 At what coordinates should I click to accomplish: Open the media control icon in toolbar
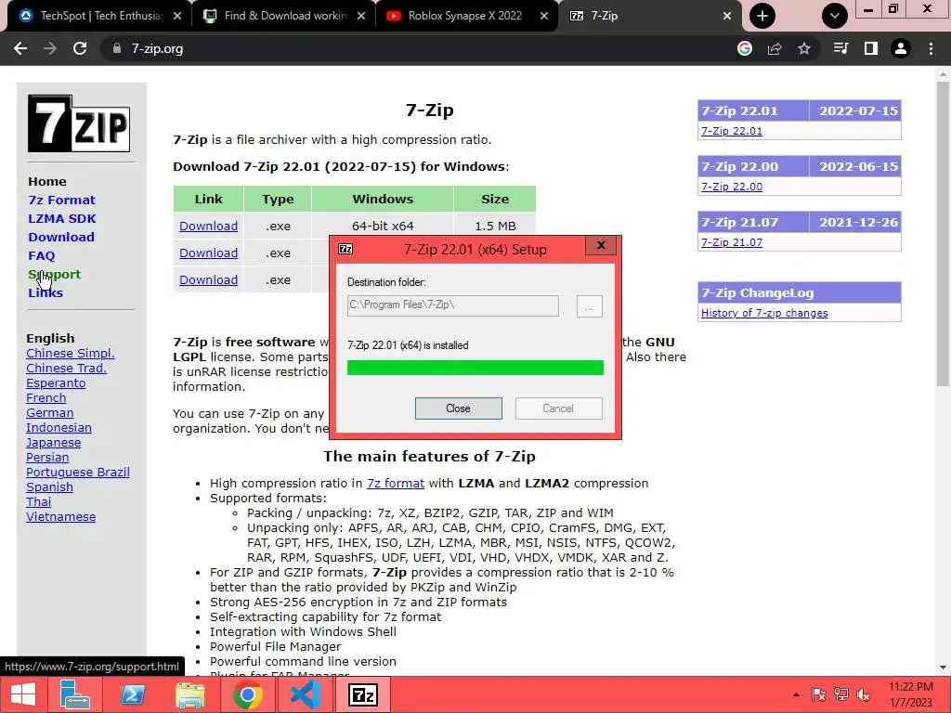coord(840,48)
